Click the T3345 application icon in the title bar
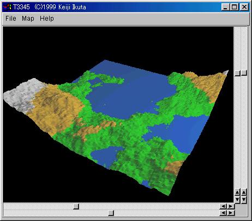The width and height of the screenshot is (252, 221). (x=8, y=7)
